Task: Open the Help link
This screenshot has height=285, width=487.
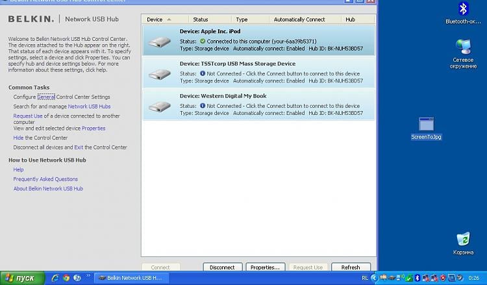Action: click(18, 169)
